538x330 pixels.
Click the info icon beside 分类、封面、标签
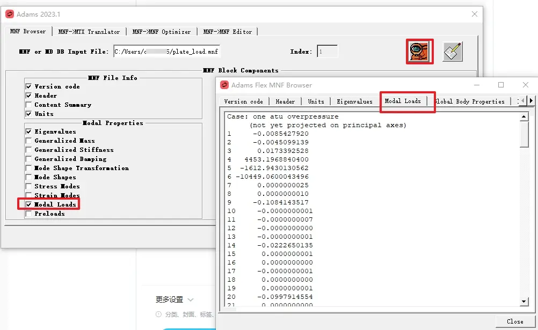(x=158, y=314)
